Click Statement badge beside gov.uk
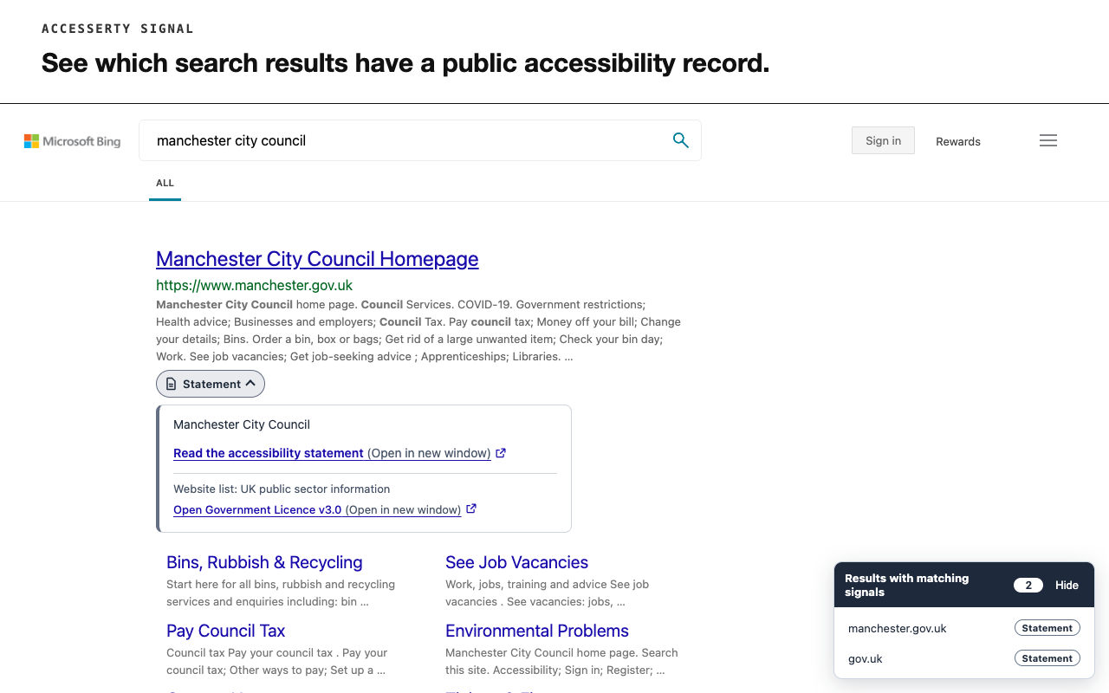The width and height of the screenshot is (1109, 693). (x=1047, y=658)
